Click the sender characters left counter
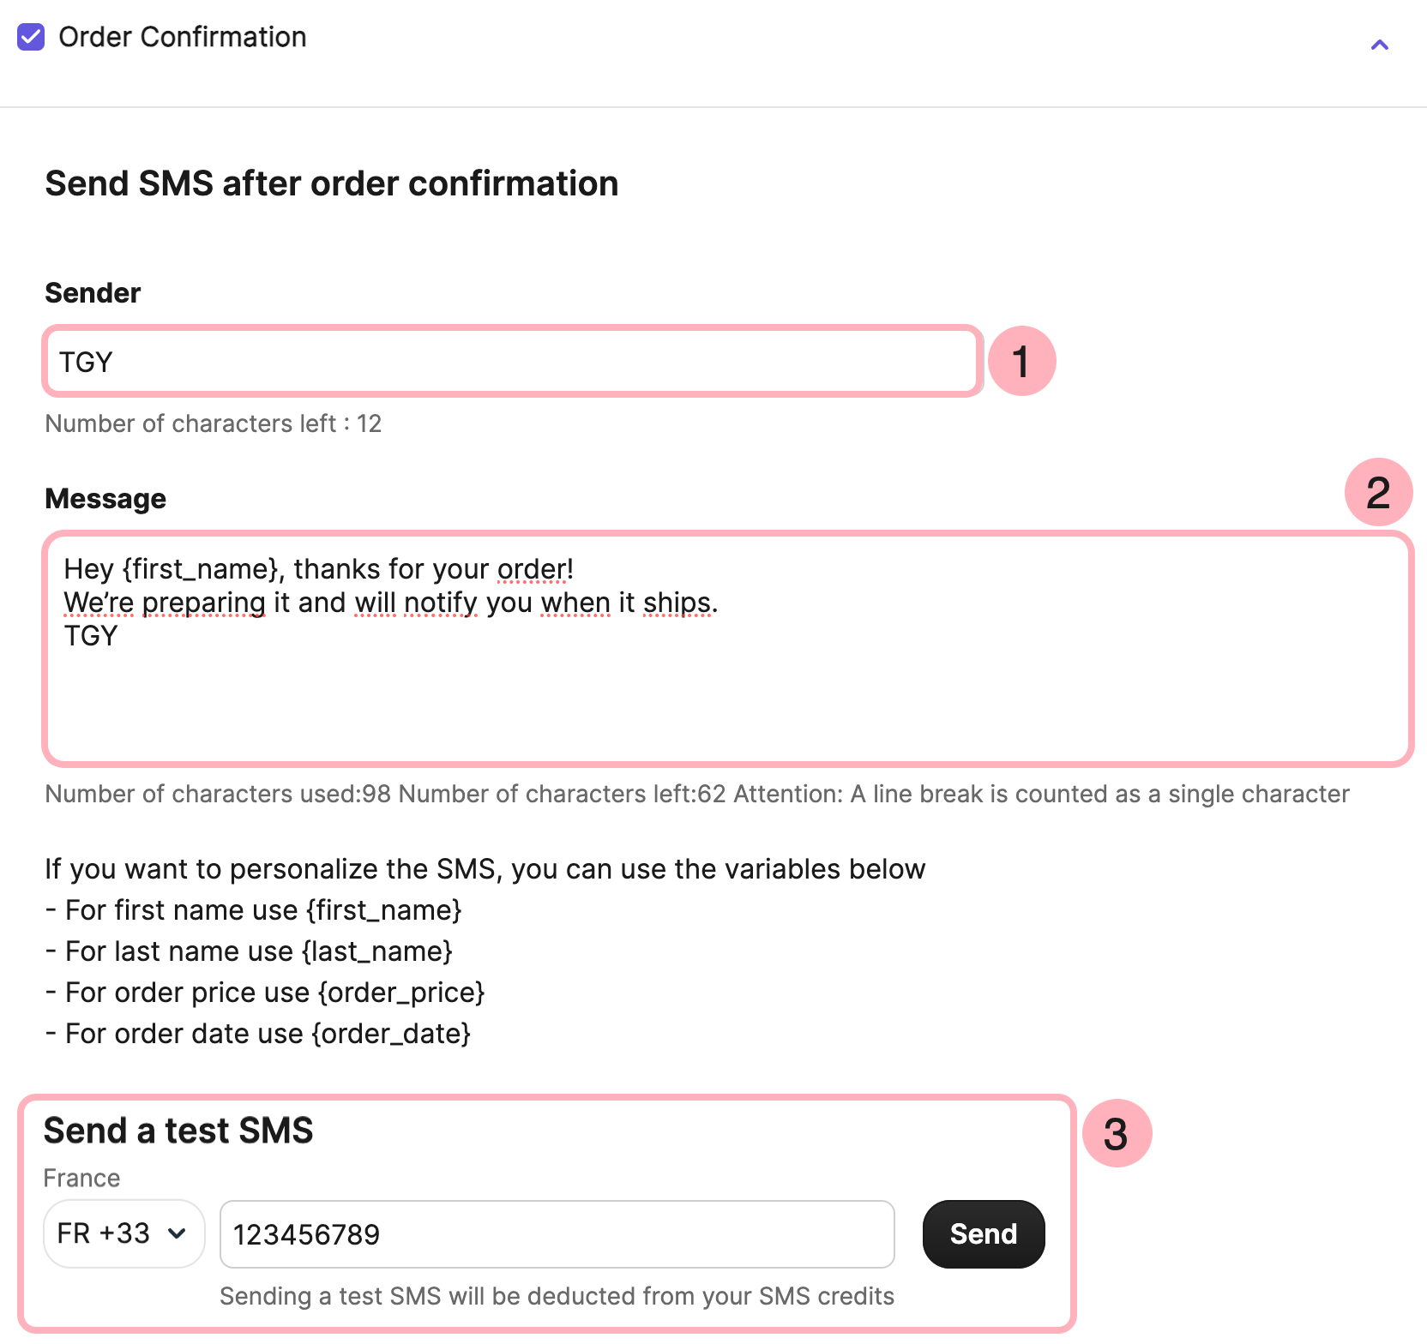Screen dimensions: 1427x1344 click(x=213, y=423)
